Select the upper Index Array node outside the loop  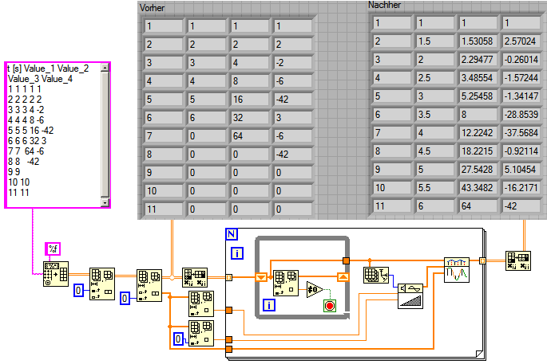(201, 303)
